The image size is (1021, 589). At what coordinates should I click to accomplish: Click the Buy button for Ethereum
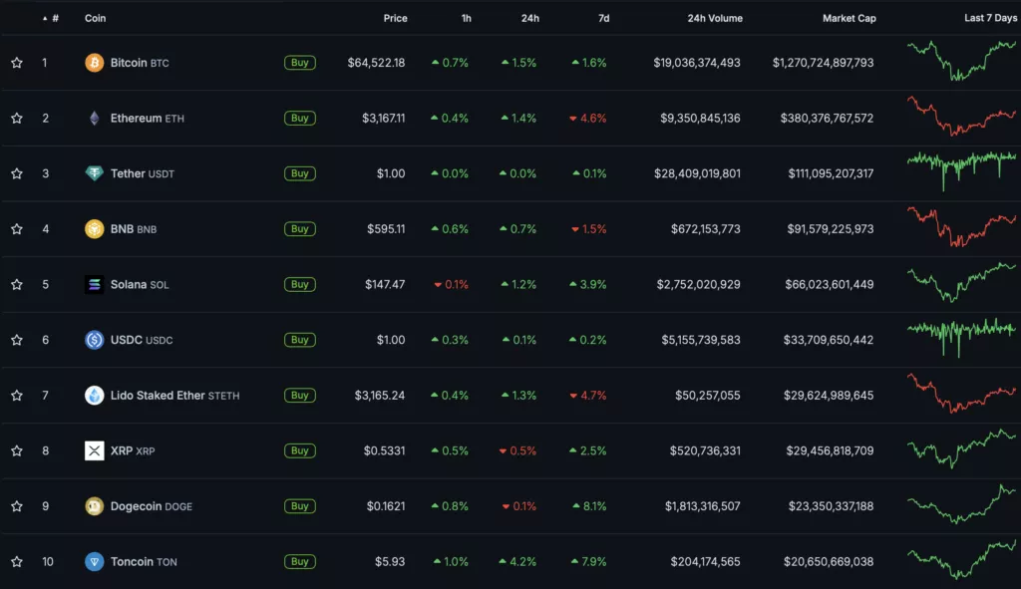(x=299, y=118)
